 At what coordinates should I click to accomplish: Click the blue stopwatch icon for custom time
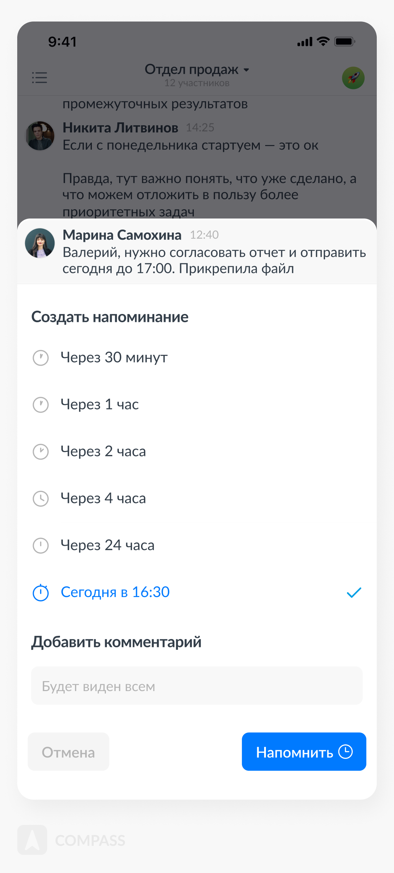pos(41,592)
